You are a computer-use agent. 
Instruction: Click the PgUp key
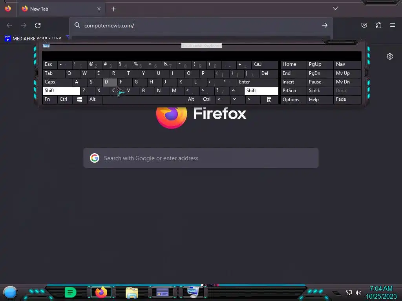click(320, 64)
